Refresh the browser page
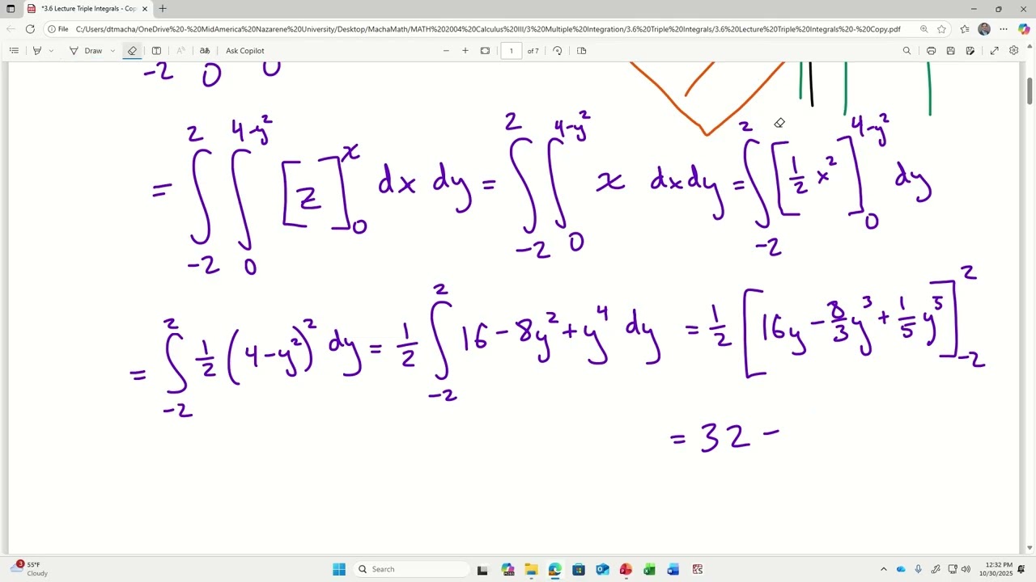Screen dimensions: 1036x582 tap(30, 29)
